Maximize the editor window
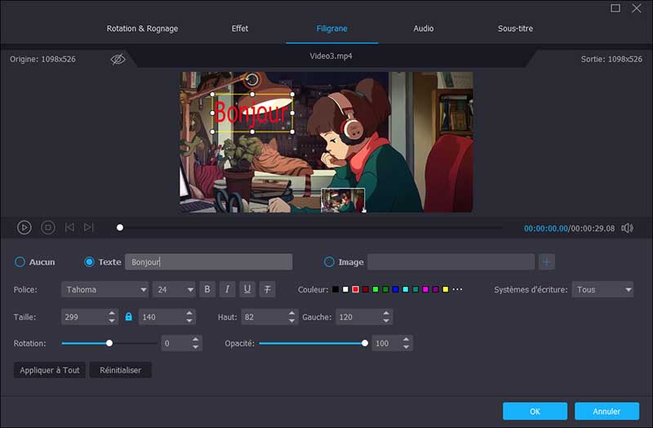 [615, 8]
